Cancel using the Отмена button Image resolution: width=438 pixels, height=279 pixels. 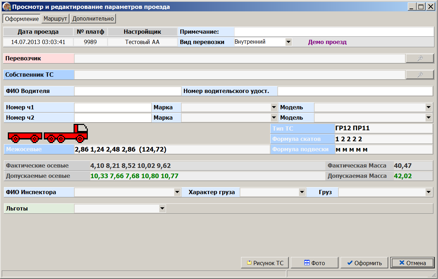click(412, 263)
